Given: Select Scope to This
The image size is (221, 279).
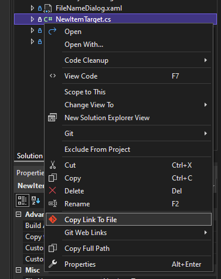Looking at the screenshot, I should click(128, 92).
